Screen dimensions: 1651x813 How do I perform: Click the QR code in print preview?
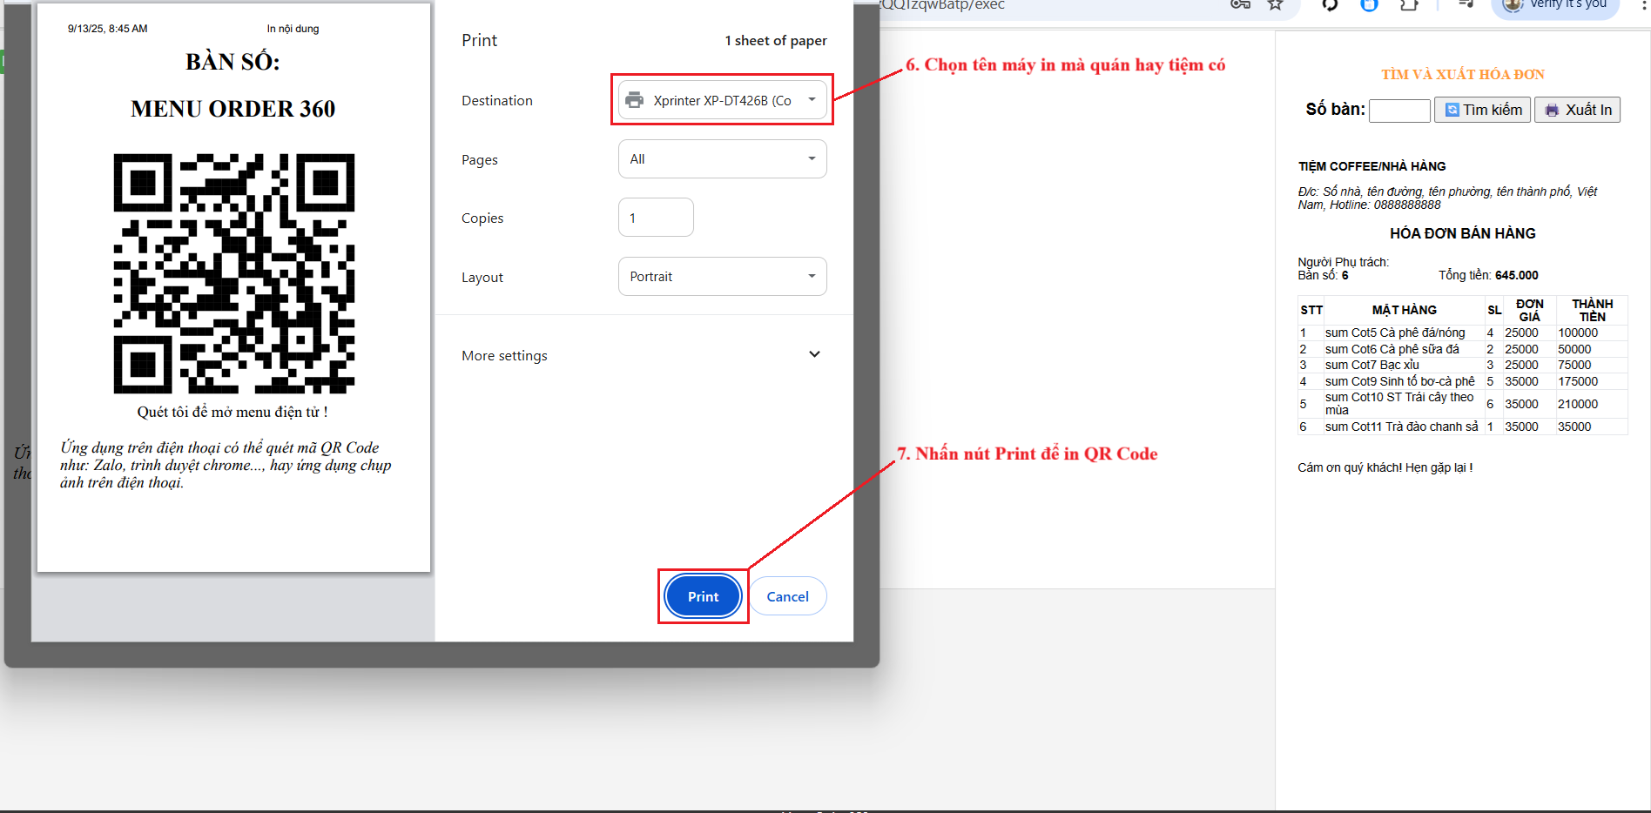click(x=234, y=273)
